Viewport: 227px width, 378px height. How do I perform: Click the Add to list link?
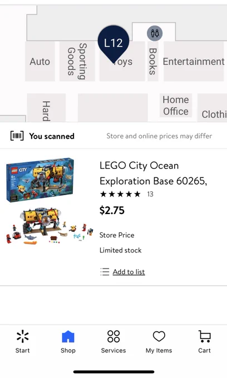pos(129,272)
